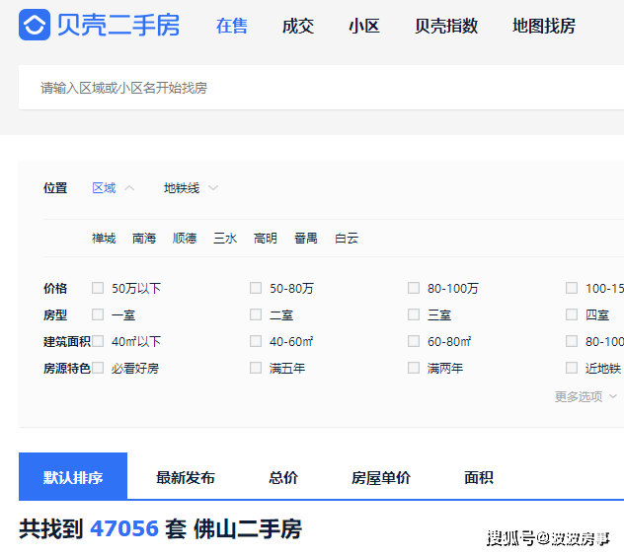Focus the 请输入区域或小区名 search field
Screen dimensions: 624x555
[x=321, y=88]
